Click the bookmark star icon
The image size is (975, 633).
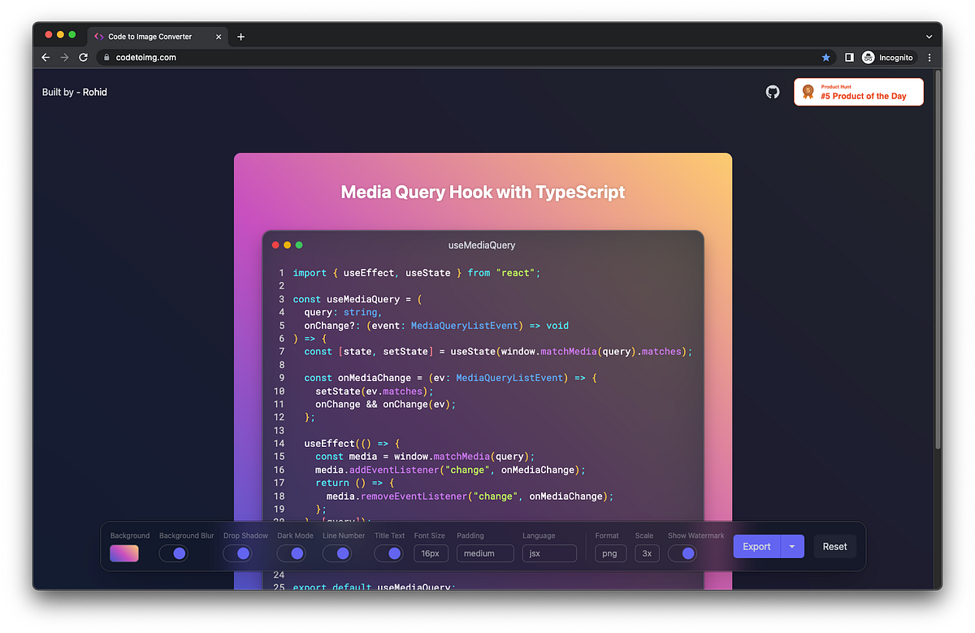826,57
